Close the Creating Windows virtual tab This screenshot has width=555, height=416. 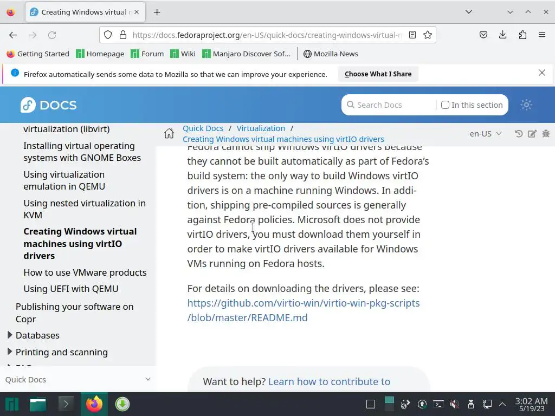click(137, 12)
